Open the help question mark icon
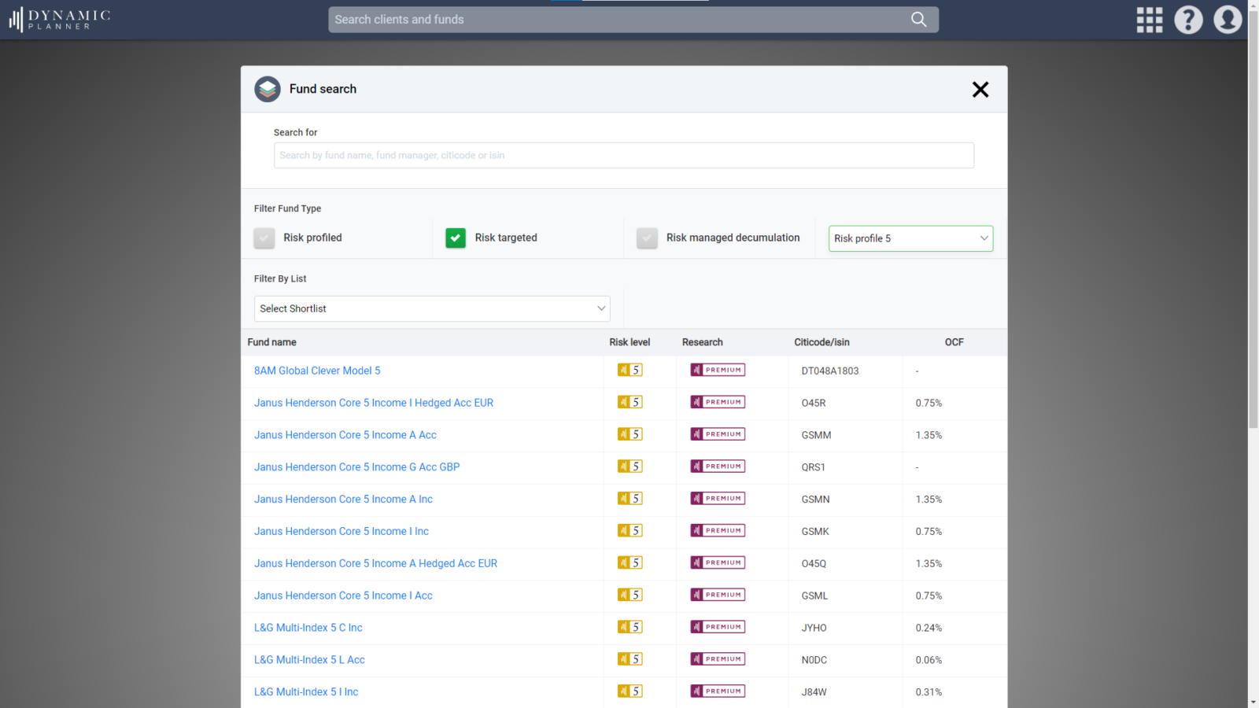 click(x=1188, y=20)
